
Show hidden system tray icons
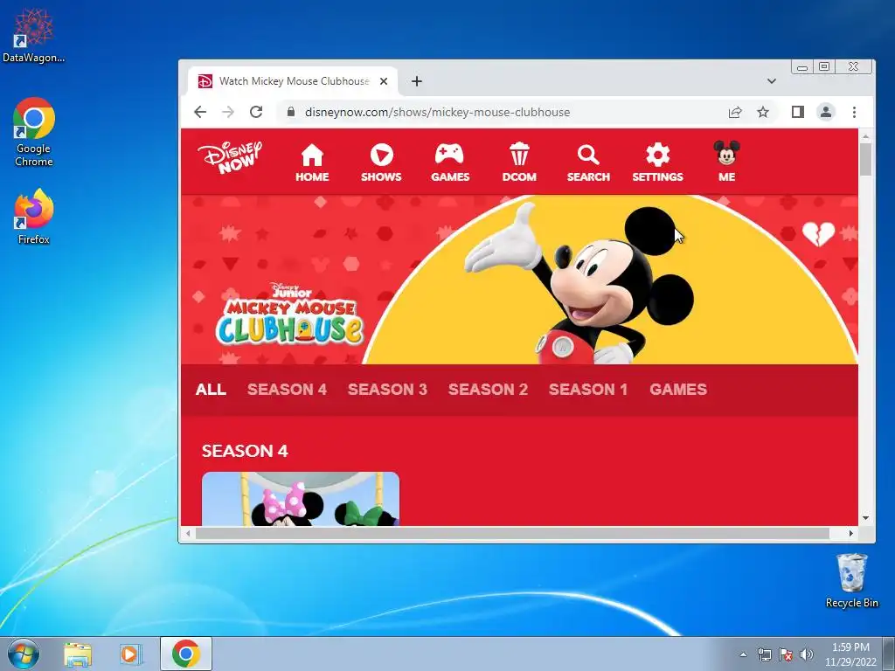point(743,654)
